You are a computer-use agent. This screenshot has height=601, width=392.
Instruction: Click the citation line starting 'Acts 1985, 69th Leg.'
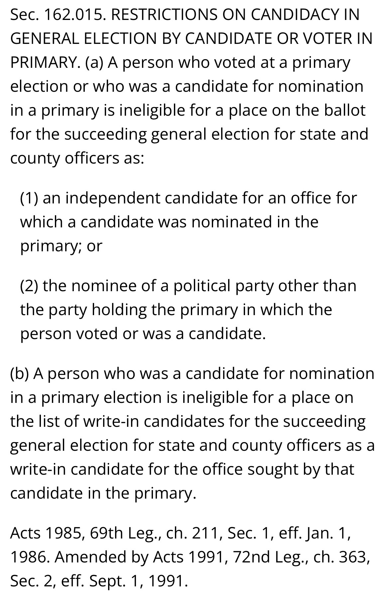point(181,533)
